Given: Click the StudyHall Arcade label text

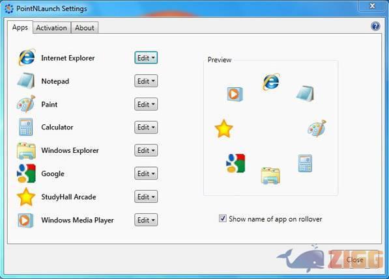Looking at the screenshot, I should pyautogui.click(x=68, y=197).
